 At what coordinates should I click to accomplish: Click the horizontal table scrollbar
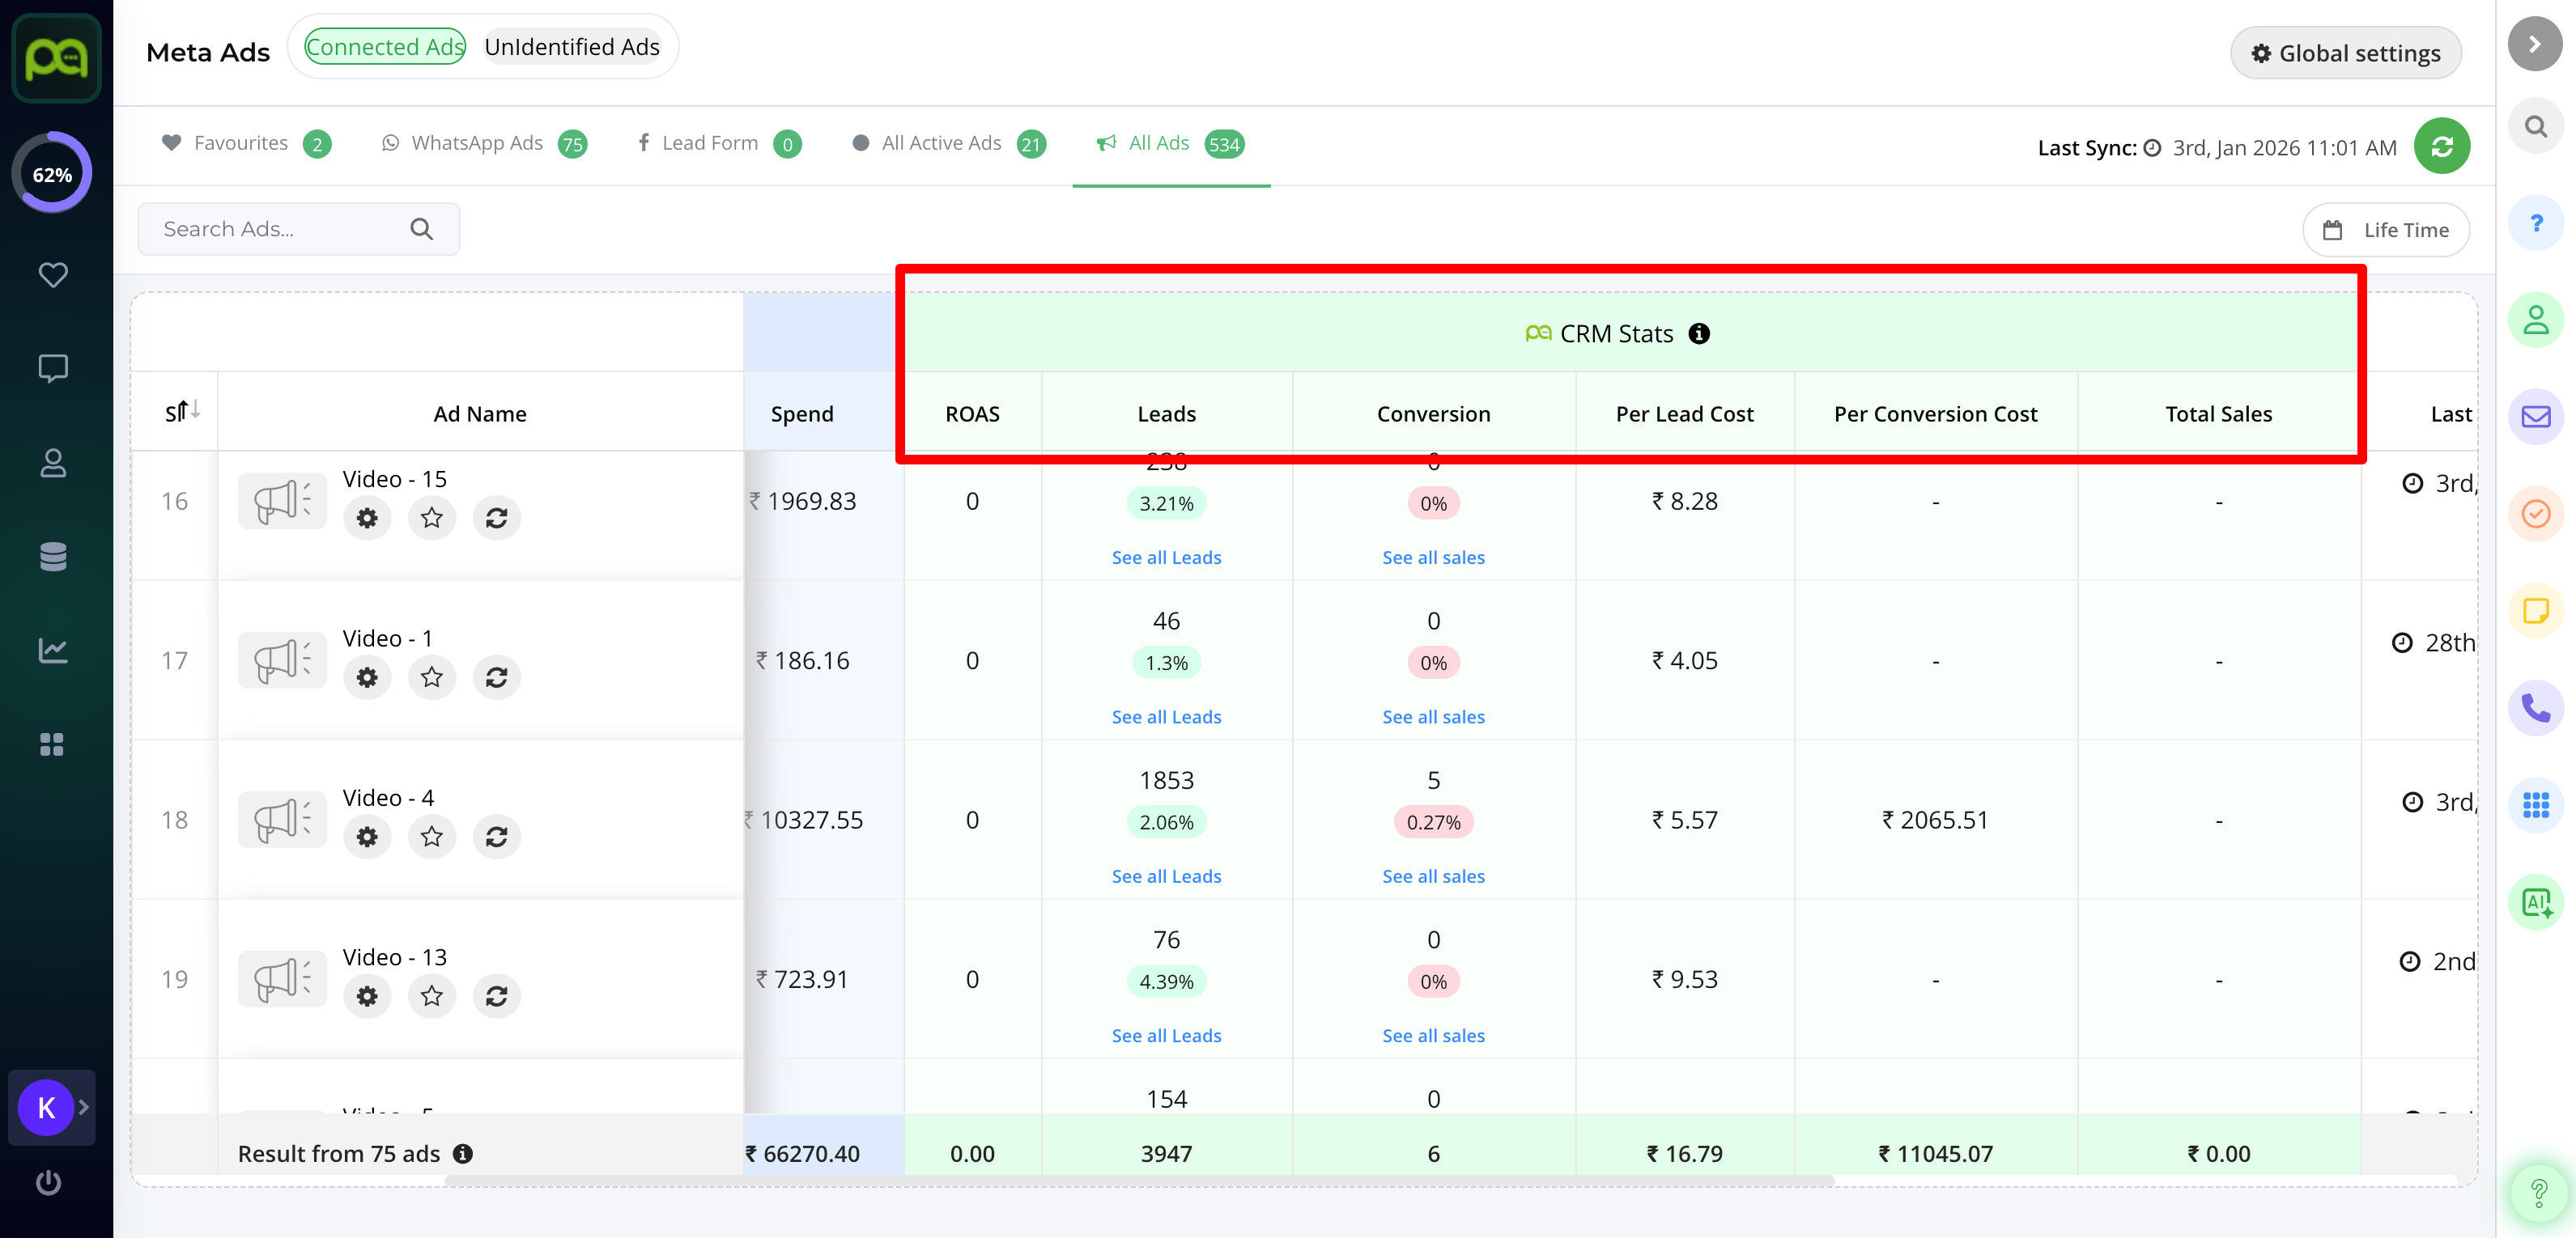point(1139,1181)
